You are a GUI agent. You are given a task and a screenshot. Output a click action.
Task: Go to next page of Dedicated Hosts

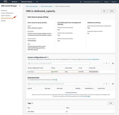pyautogui.click(x=109, y=84)
